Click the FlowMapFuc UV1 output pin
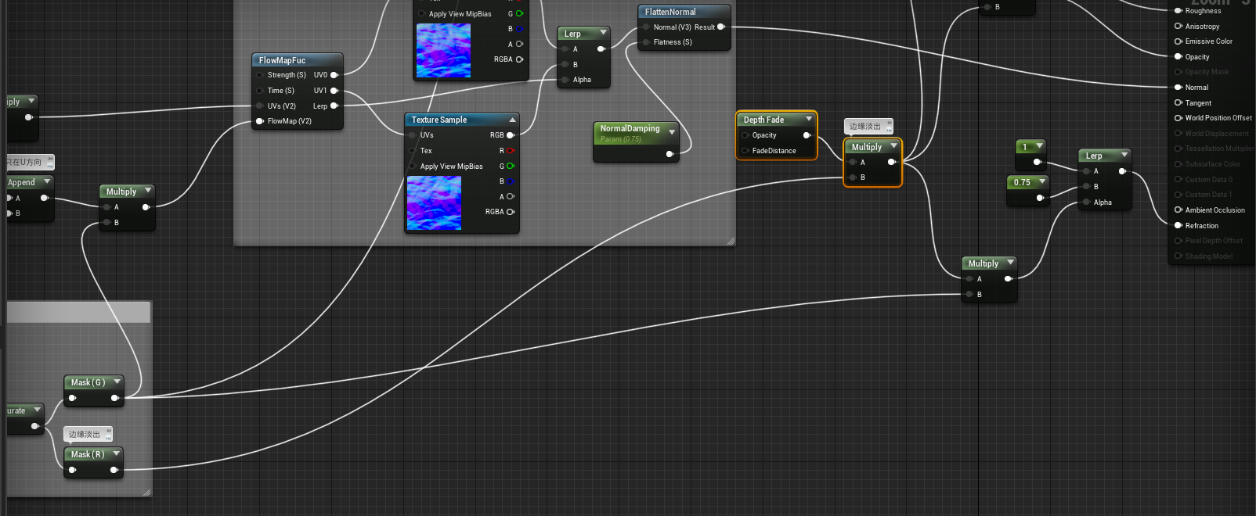1256x516 pixels. click(x=334, y=91)
